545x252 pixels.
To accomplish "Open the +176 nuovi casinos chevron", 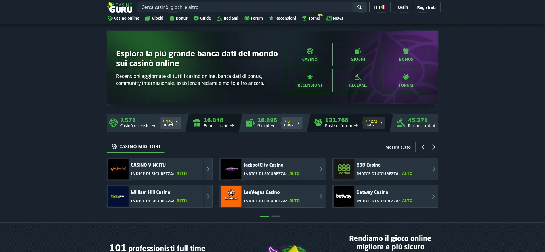I will (177, 123).
